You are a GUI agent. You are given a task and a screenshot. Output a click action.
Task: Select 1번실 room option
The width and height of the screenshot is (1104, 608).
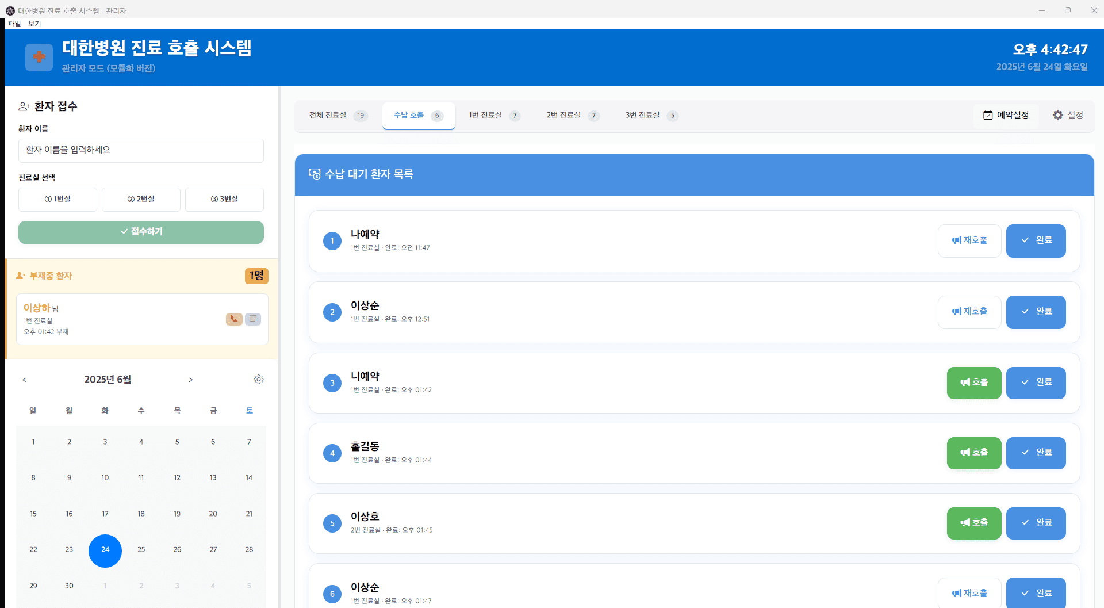click(x=57, y=199)
